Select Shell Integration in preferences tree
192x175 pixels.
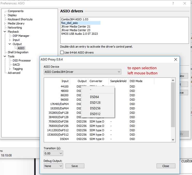(18, 52)
